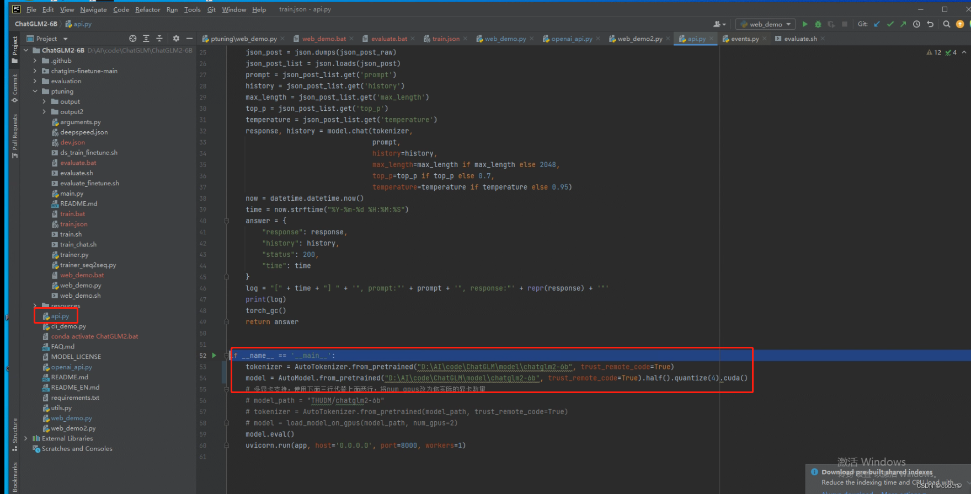Screen dimensions: 971x494
Task: Open the user account icon menu
Action: tap(719, 24)
